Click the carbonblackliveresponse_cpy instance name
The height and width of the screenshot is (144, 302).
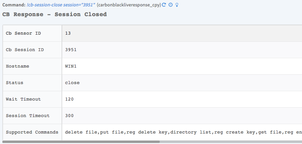point(129,5)
